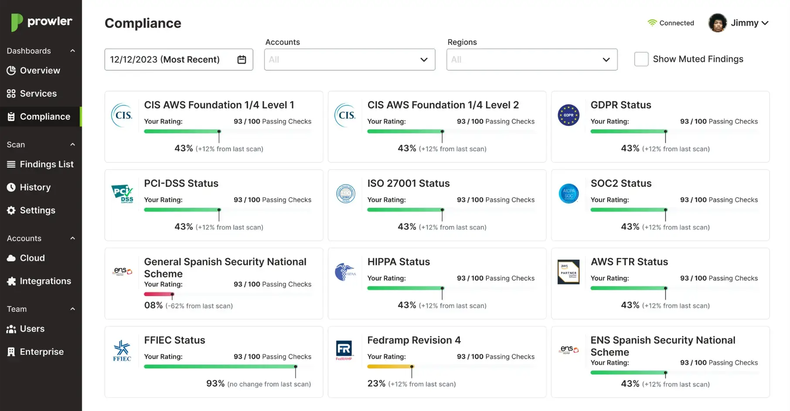790x411 pixels.
Task: Open PCI-DSS Status card title
Action: pos(181,183)
